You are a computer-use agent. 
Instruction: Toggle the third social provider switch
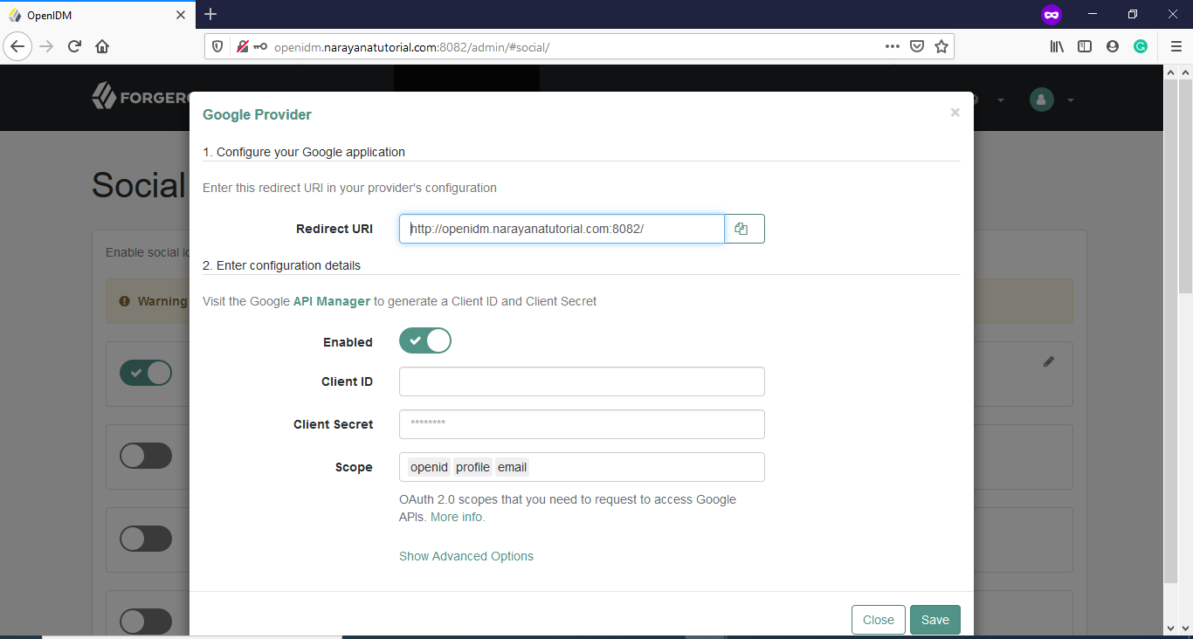[146, 539]
